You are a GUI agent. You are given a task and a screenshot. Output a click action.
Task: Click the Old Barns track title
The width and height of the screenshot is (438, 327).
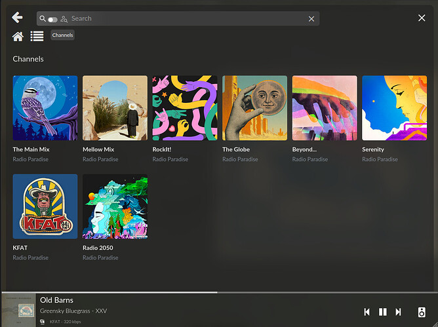57,300
